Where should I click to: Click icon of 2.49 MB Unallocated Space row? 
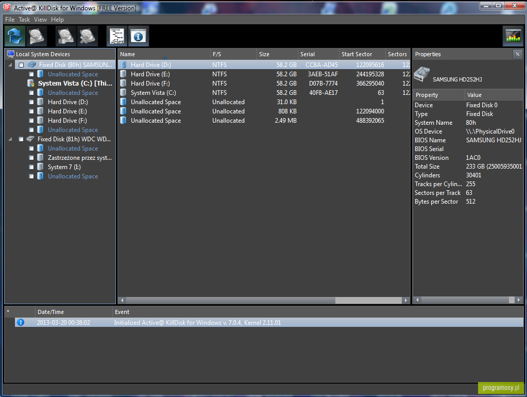coord(124,120)
